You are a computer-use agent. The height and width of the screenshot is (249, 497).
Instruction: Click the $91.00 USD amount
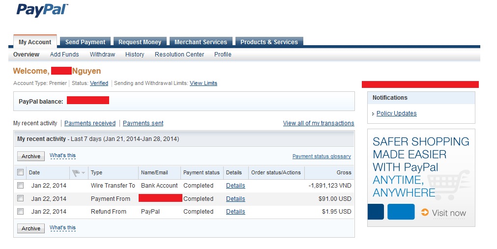click(x=335, y=199)
